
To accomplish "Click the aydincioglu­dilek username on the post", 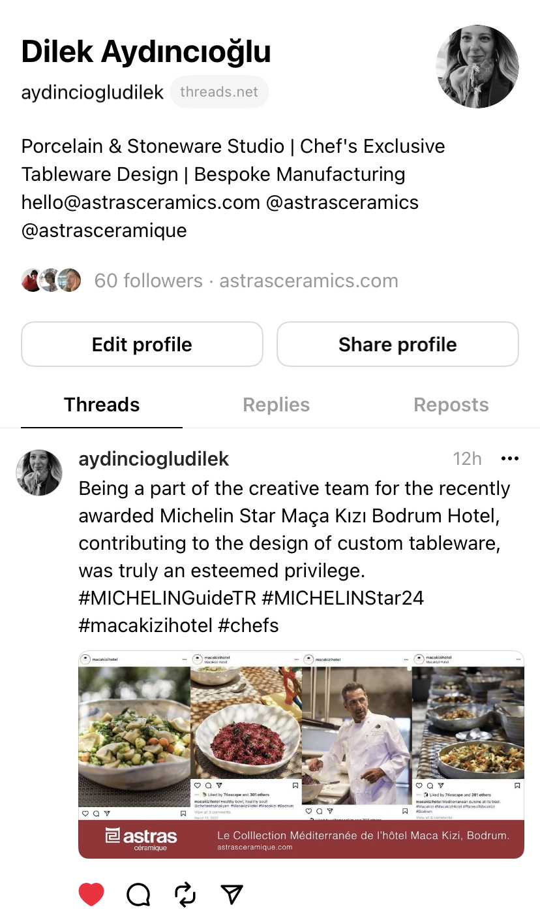I will (x=154, y=459).
